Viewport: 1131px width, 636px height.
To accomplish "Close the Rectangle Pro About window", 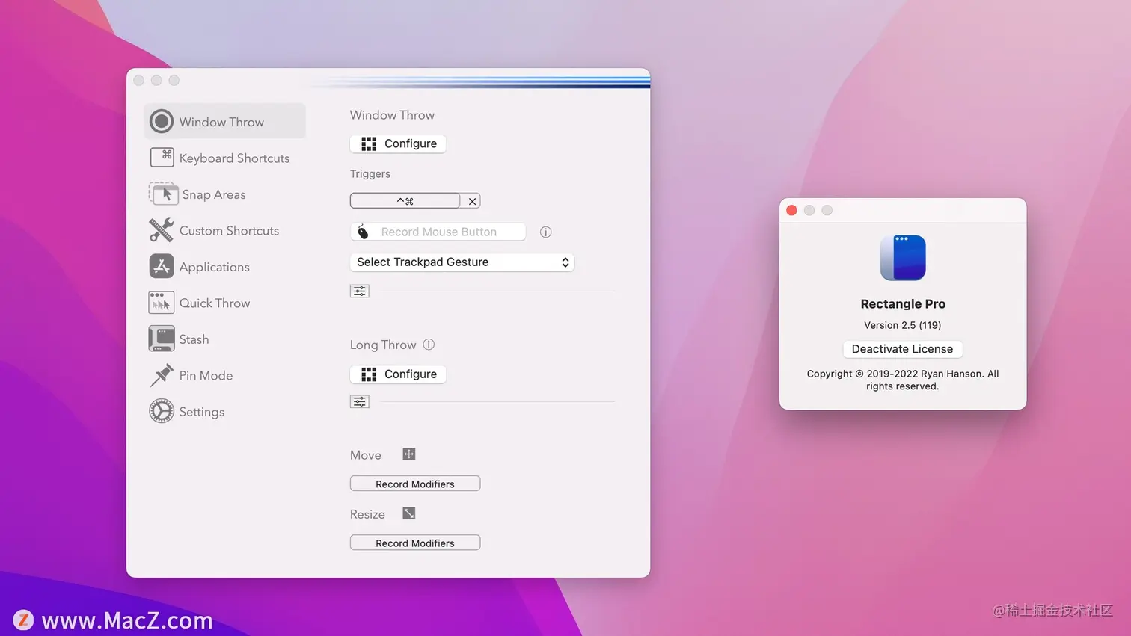I will pos(791,210).
